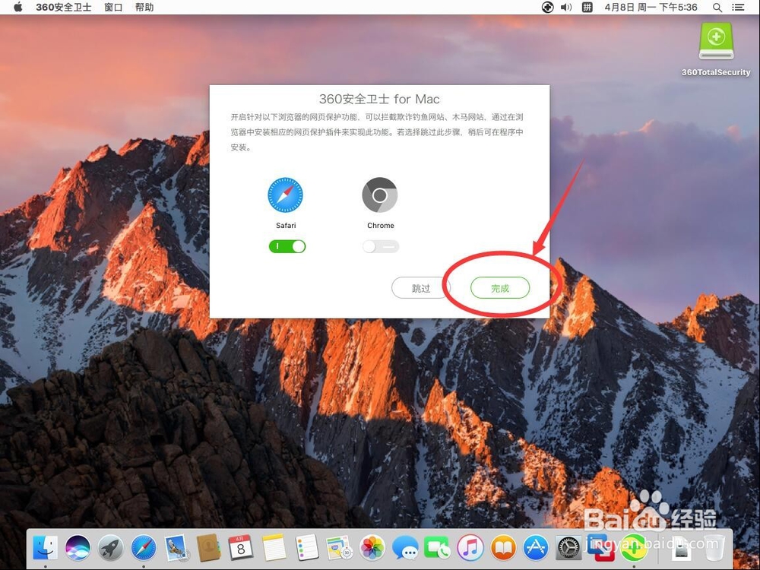Open the Trash in the Dock

tap(714, 548)
